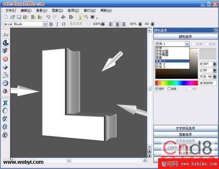Image resolution: width=219 pixels, height=169 pixels.
Task: Select the RGB radio button
Action: (x=169, y=89)
